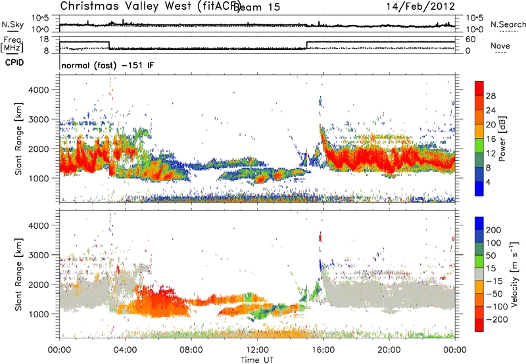Click the "12" tick on the power color bar
526x364 pixels.
point(490,154)
